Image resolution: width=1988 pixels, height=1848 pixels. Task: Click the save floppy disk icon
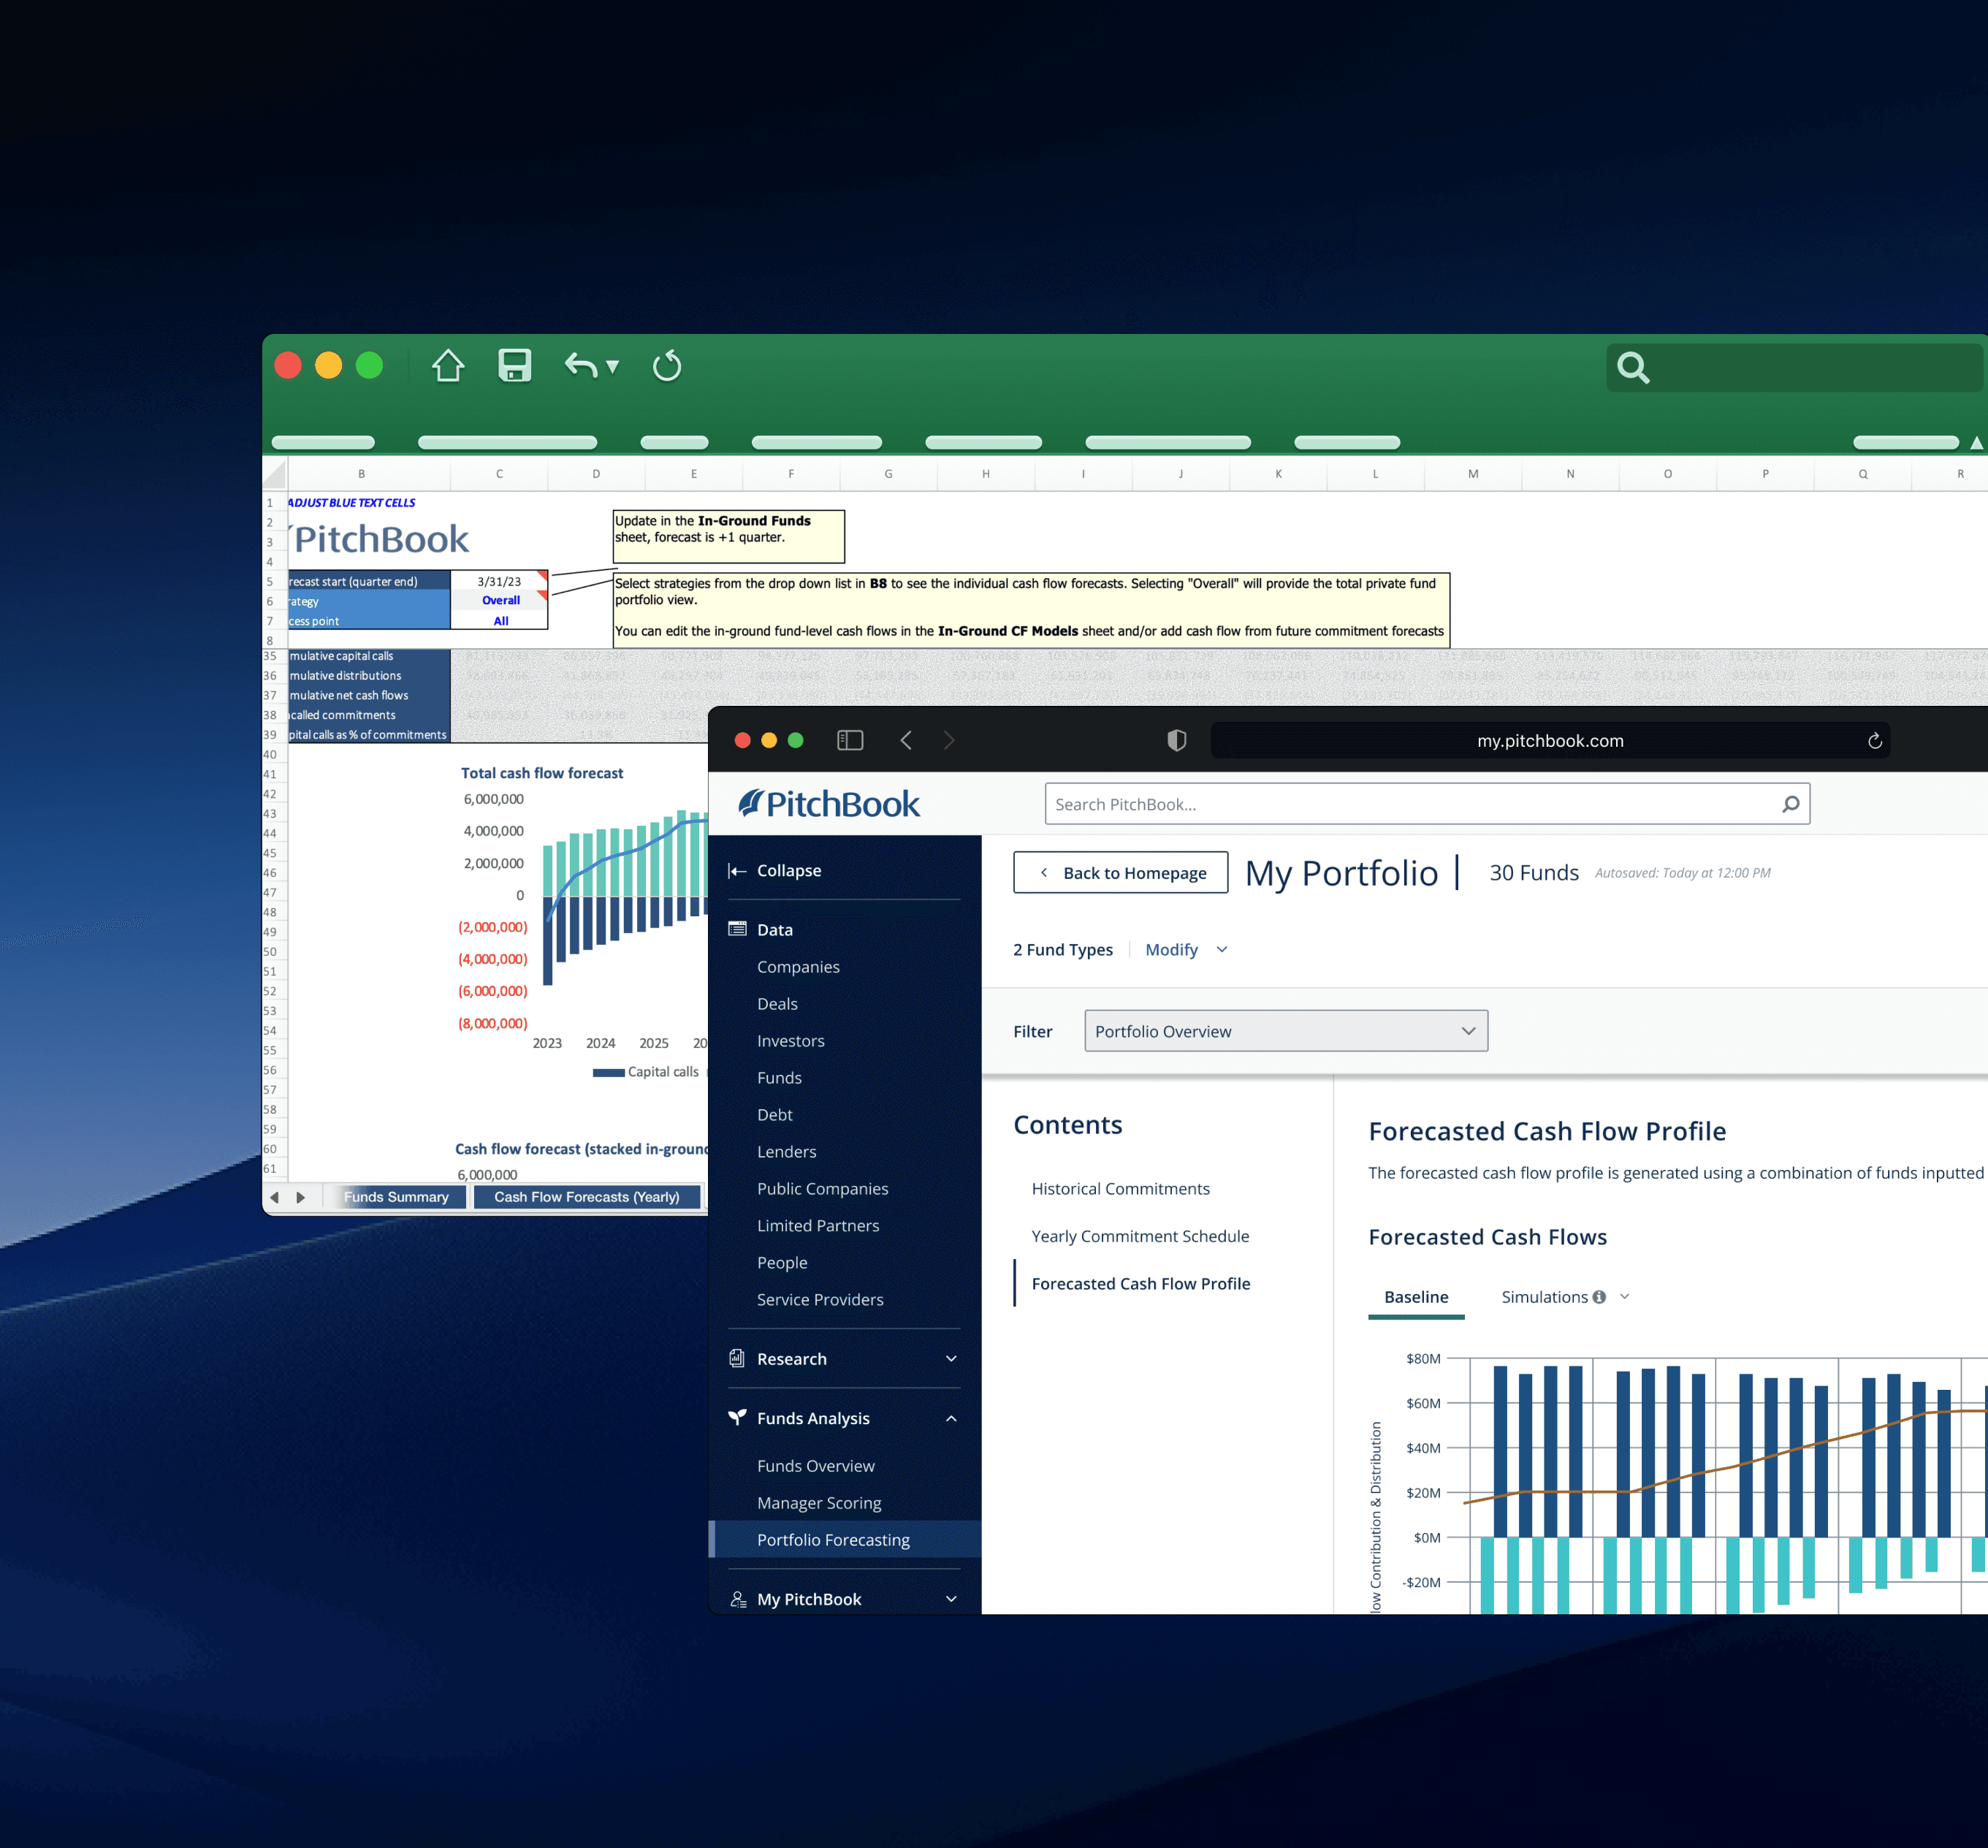pos(514,366)
